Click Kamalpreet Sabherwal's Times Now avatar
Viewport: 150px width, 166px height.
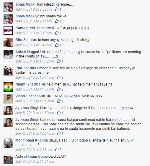(8, 31)
